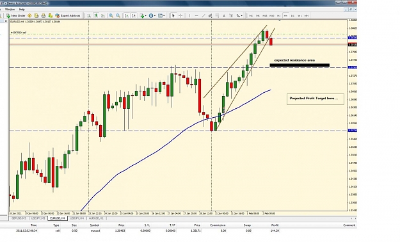Switch to the GBPUSD,M5 chart tab
Screen dimensions: 400x242
[19, 218]
